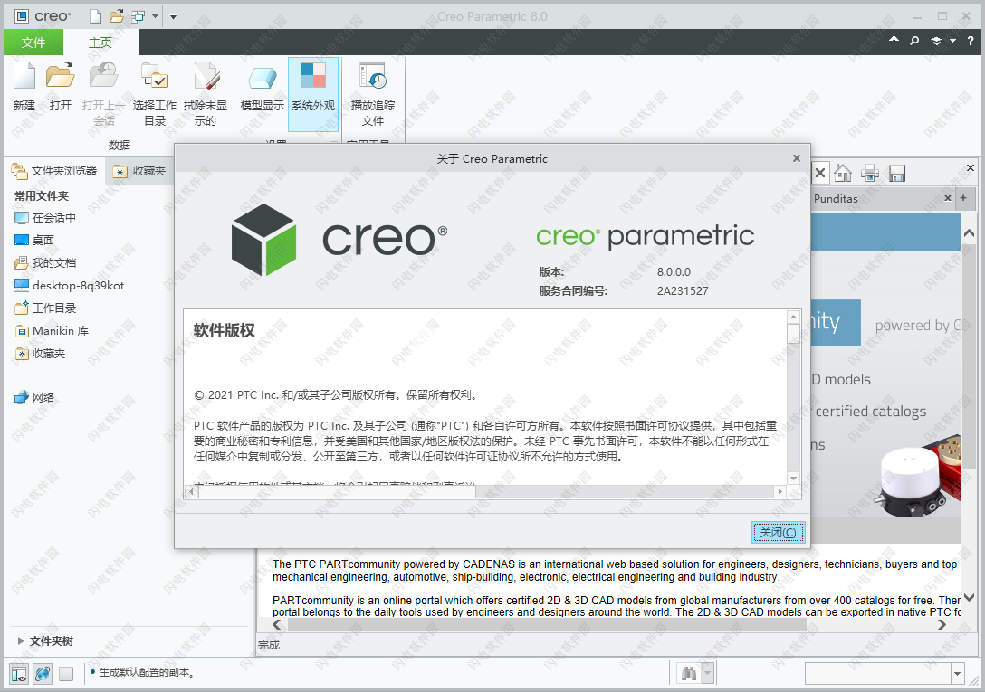Click the down arrow of the copyright text scrollbar
985x692 pixels.
pos(793,479)
